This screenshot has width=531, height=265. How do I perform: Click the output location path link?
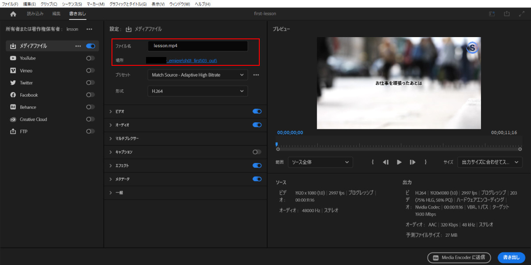192,61
